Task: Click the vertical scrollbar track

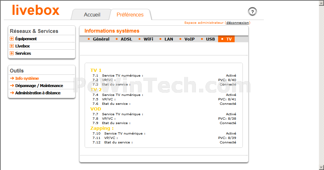Action: pos(321,85)
